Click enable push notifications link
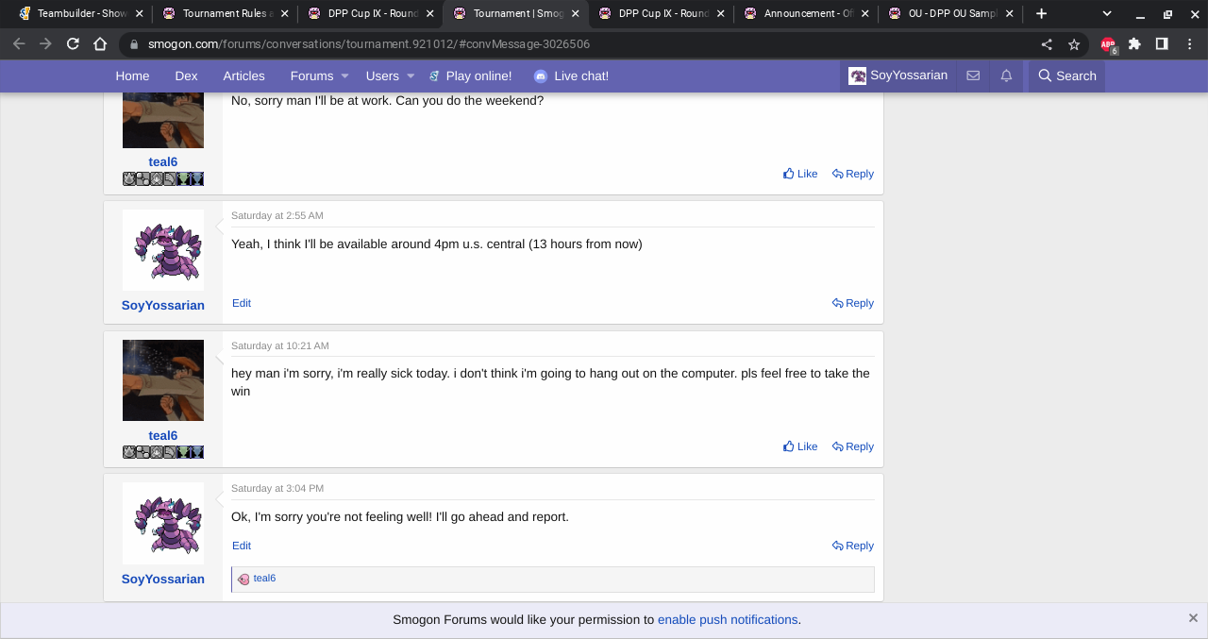Image resolution: width=1208 pixels, height=639 pixels. click(x=727, y=620)
